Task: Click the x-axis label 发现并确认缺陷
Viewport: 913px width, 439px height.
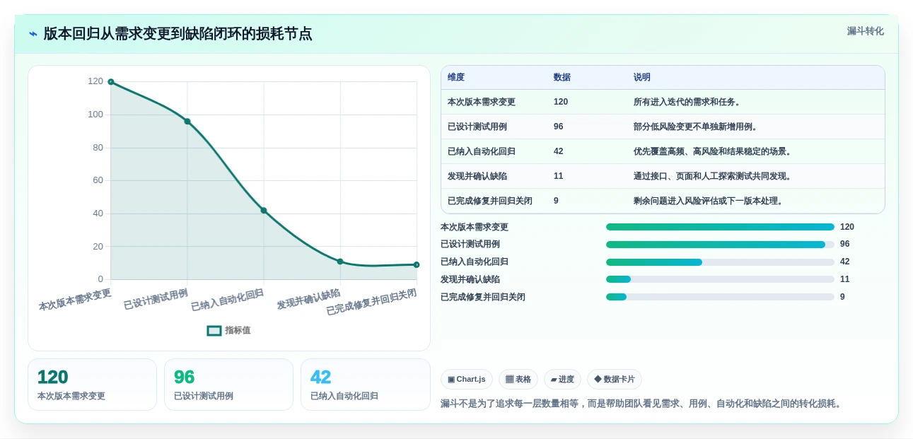Action: [308, 299]
